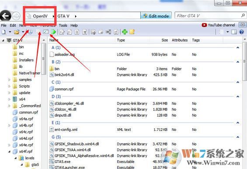Click the greyed forward navigation arrow
Image resolution: width=247 pixels, height=169 pixels.
16,16
